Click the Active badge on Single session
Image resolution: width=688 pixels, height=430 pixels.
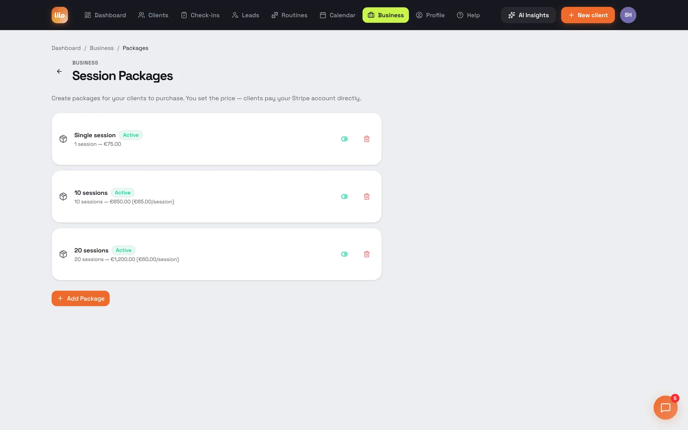click(131, 135)
